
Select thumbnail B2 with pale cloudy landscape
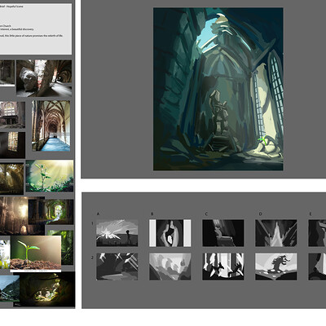tap(170, 267)
